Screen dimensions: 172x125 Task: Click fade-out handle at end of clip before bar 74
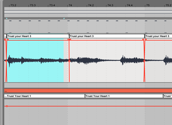click(x=68, y=39)
